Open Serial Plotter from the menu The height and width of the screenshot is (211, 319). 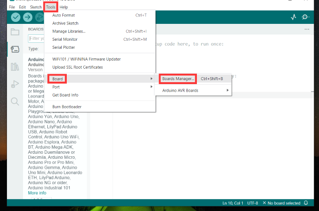pyautogui.click(x=100, y=47)
